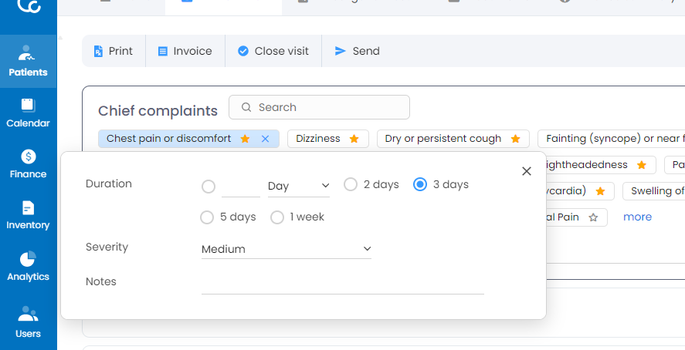Screen dimensions: 685x350
Task: Click Close visit in toolbar
Action: coord(273,51)
